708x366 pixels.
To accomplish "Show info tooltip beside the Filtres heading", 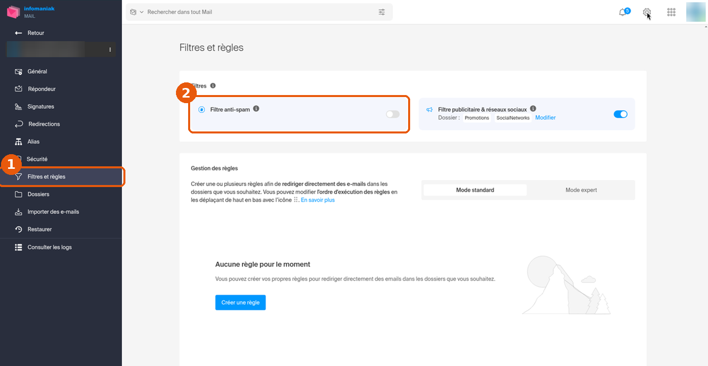I will (213, 86).
